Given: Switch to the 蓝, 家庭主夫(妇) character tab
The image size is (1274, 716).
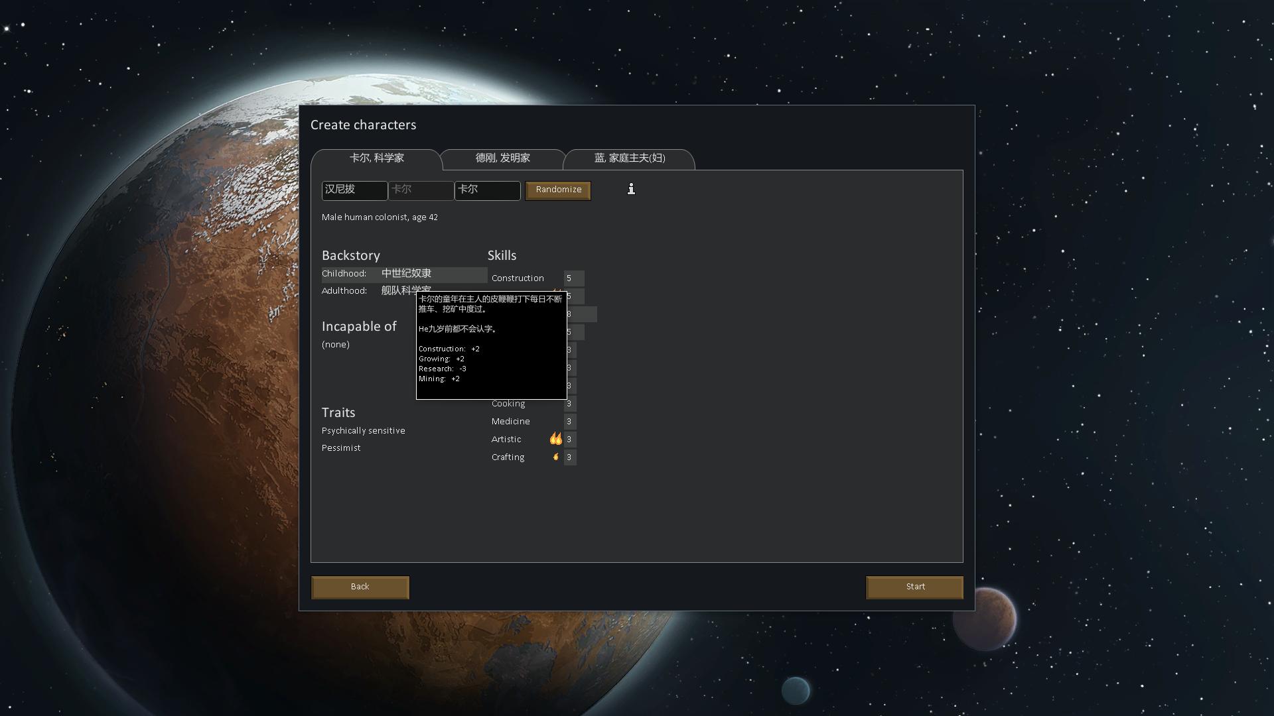Looking at the screenshot, I should [629, 158].
